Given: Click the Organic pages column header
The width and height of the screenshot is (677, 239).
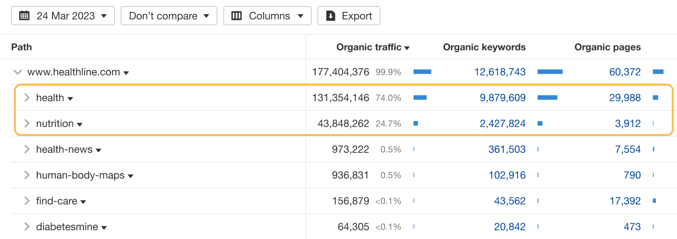Looking at the screenshot, I should click(x=607, y=47).
